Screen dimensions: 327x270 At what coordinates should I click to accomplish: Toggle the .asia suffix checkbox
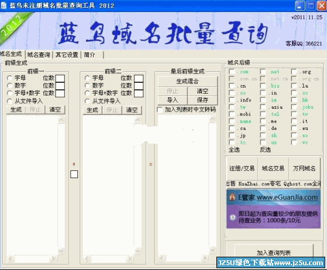click(x=263, y=107)
